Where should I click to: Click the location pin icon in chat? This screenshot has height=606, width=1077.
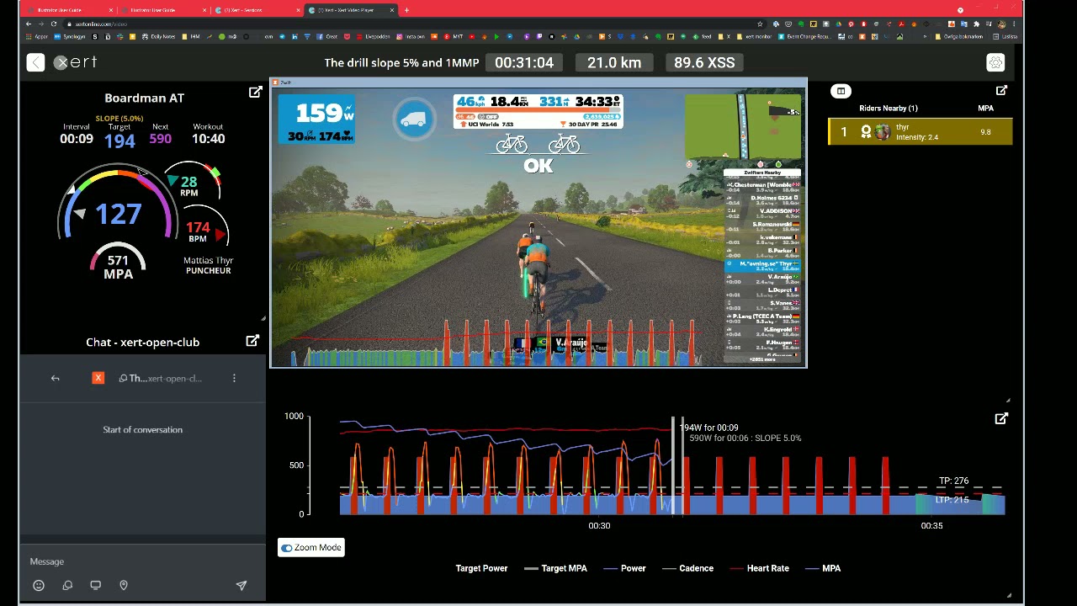124,585
